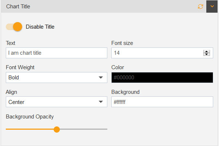Viewport: 219px width, 146px height.
Task: Decrease font size with down stepper arrow
Action: 207,54
